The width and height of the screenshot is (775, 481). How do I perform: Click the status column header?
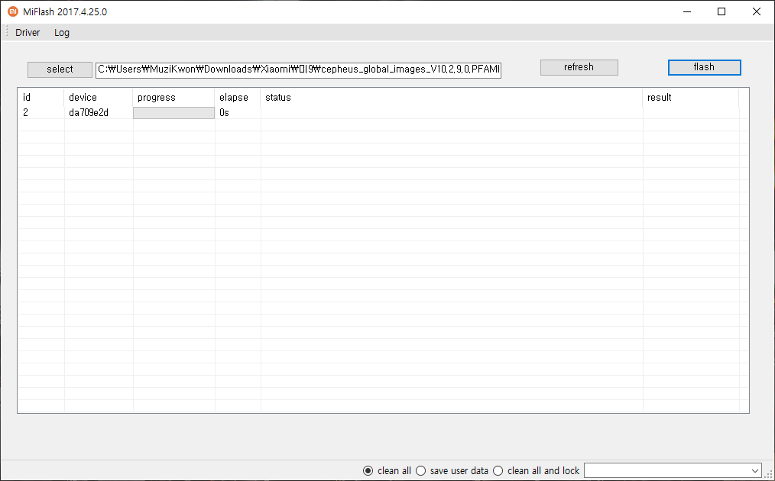[x=451, y=97]
